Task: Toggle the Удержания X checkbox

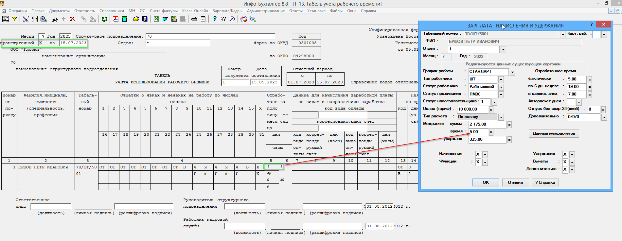Action: (x=565, y=154)
